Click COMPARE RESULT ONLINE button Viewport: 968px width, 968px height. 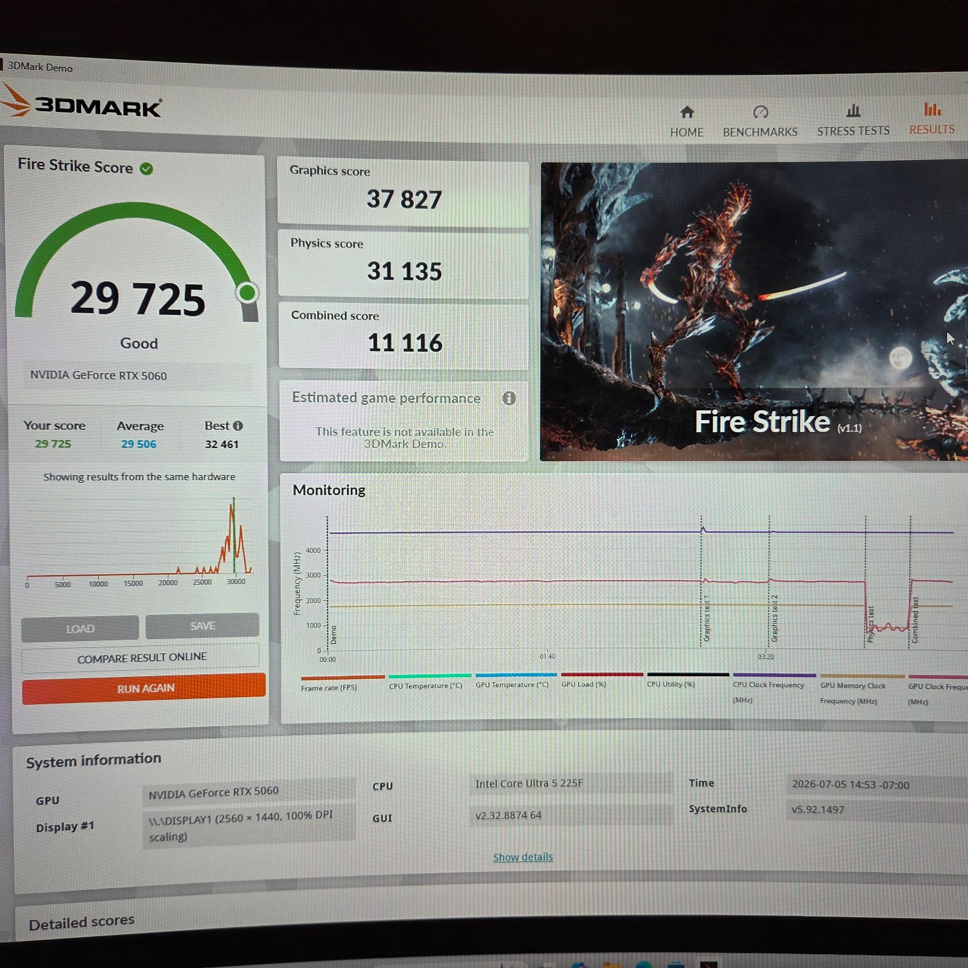(x=141, y=657)
